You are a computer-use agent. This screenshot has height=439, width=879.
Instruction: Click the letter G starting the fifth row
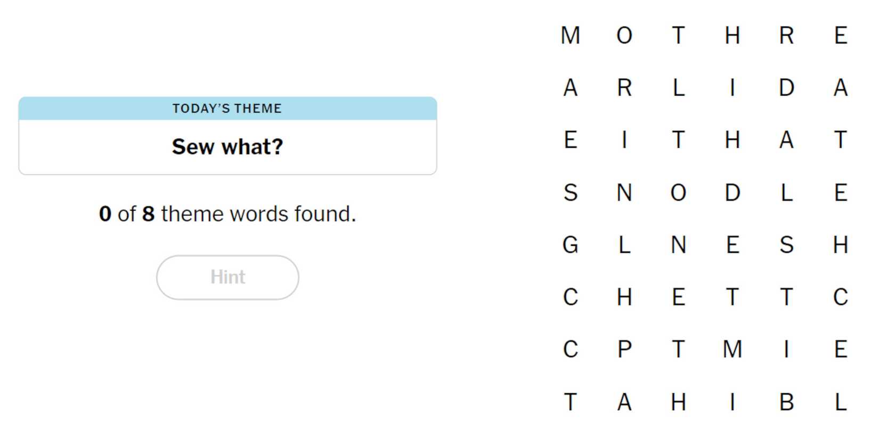click(x=571, y=245)
